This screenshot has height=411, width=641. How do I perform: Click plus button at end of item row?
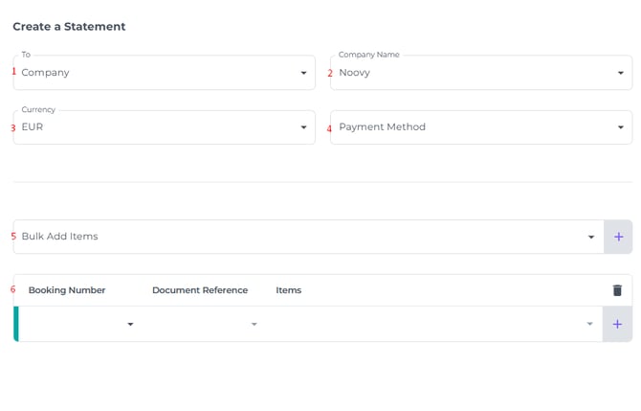coord(617,324)
